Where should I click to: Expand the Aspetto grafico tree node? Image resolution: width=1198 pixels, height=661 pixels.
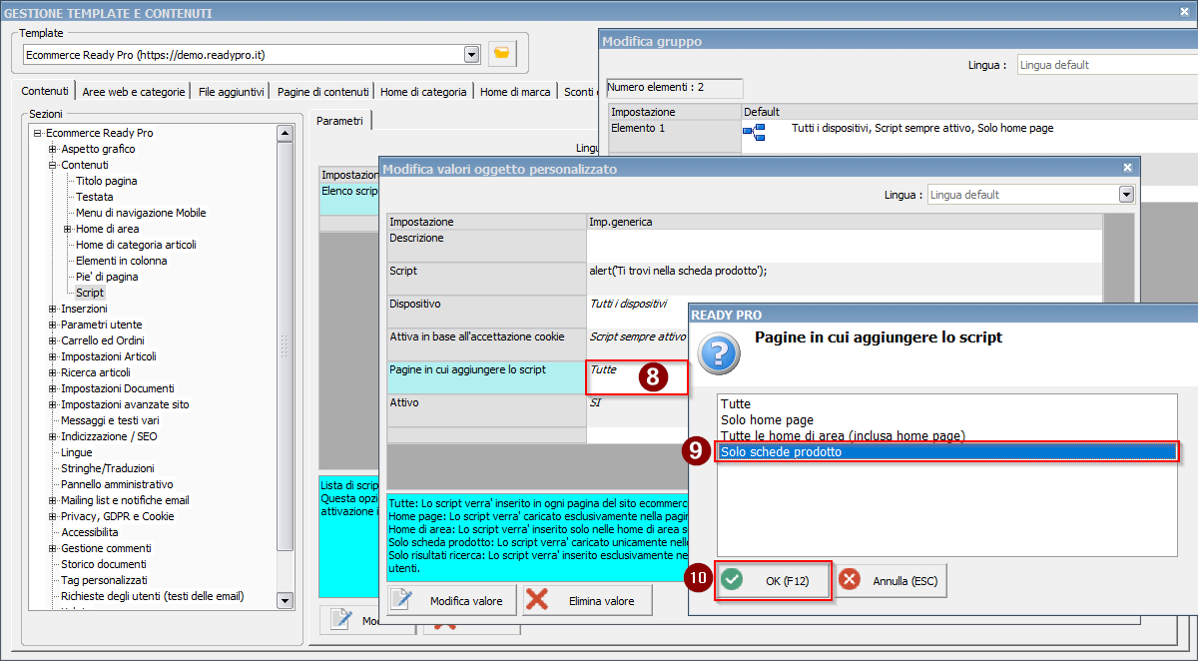point(53,149)
